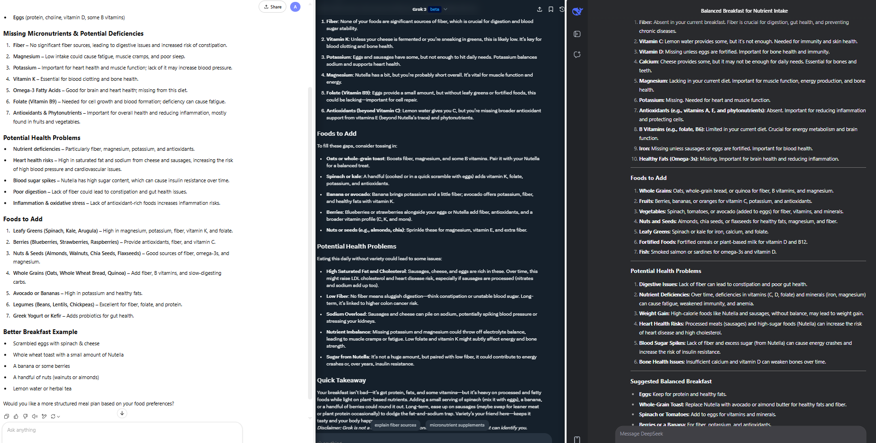Click the ChatGPT conversation scrollbar
This screenshot has width=876, height=443.
[310, 242]
